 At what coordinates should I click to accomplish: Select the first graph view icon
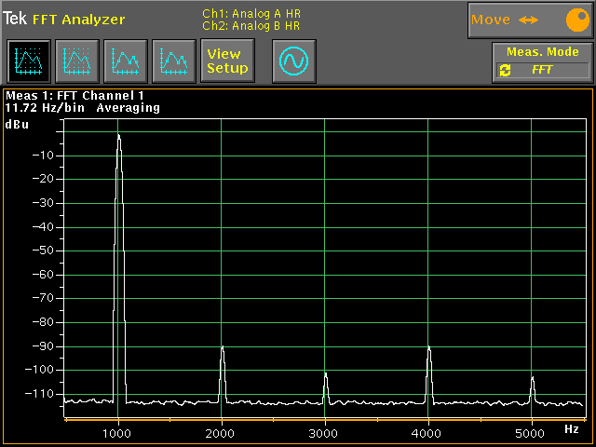28,61
